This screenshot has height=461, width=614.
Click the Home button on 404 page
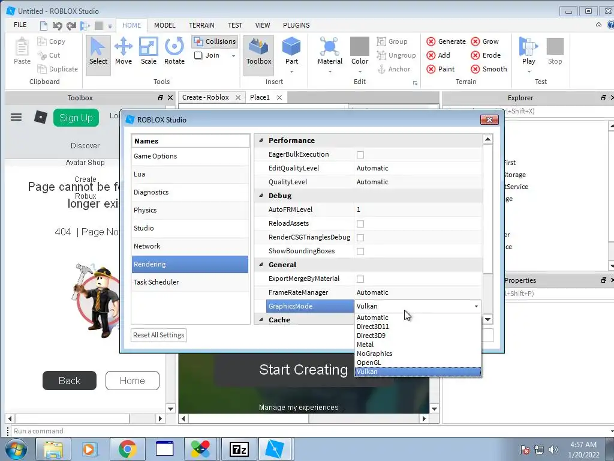[x=133, y=381]
